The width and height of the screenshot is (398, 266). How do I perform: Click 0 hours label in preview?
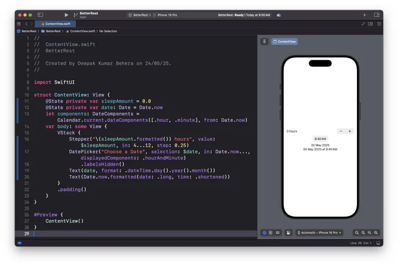click(x=291, y=131)
